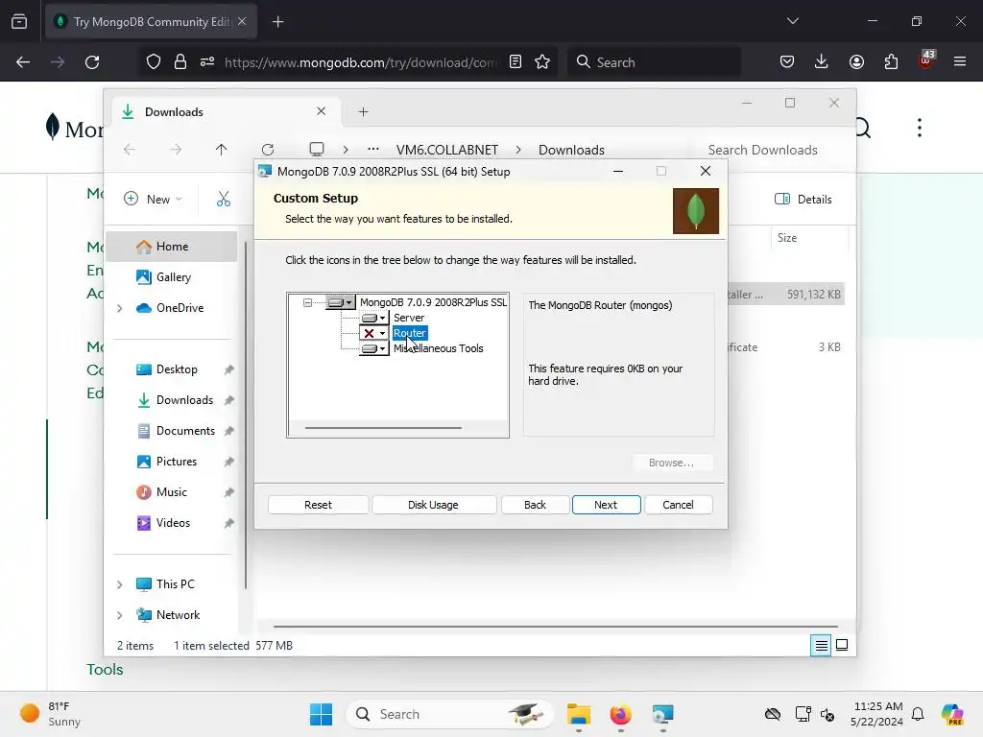Open the Firefox extensions puzzle icon
Viewport: 983px width, 737px height.
[891, 62]
